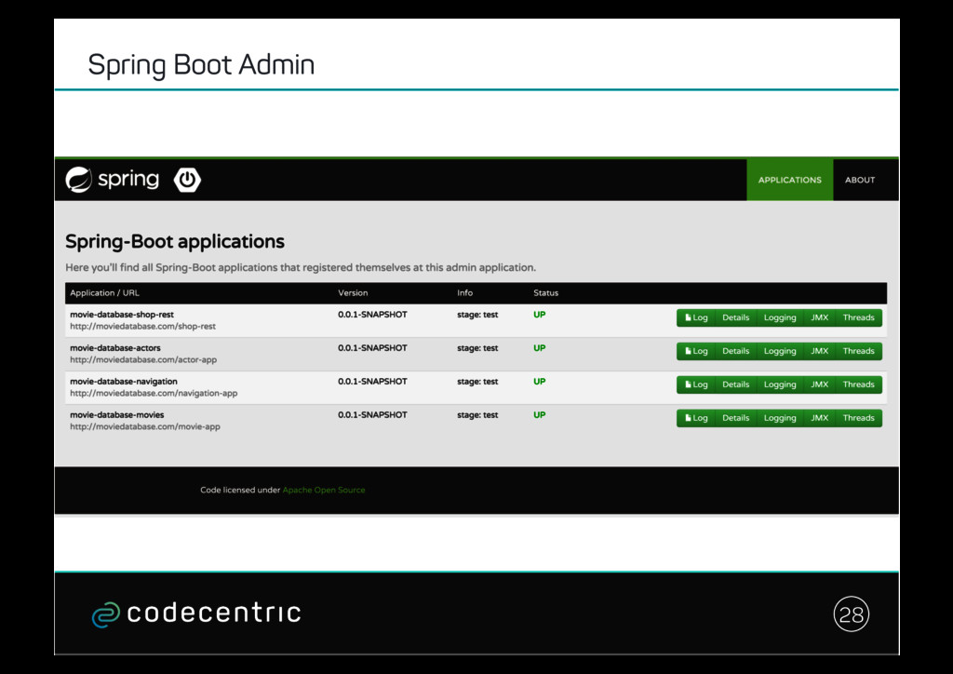953x674 pixels.
Task: Click 0.0.1-SNAPSHOT version of movie-database-movies
Action: point(372,415)
